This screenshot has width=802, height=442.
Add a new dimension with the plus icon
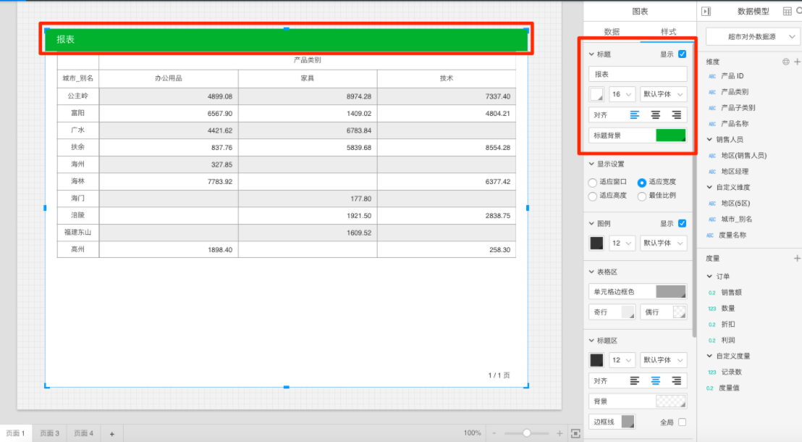tap(797, 62)
